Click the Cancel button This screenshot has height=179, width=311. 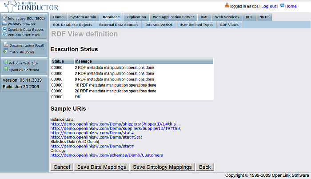62,167
